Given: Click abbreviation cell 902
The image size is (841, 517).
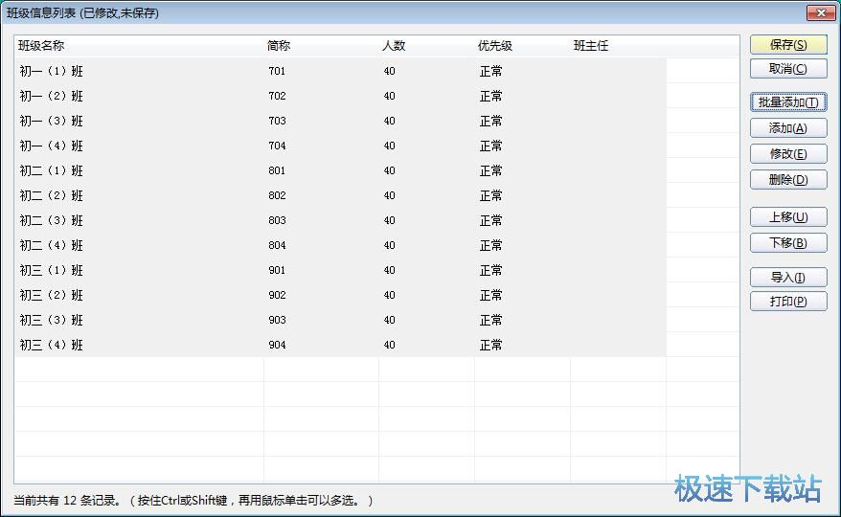Looking at the screenshot, I should 277,295.
